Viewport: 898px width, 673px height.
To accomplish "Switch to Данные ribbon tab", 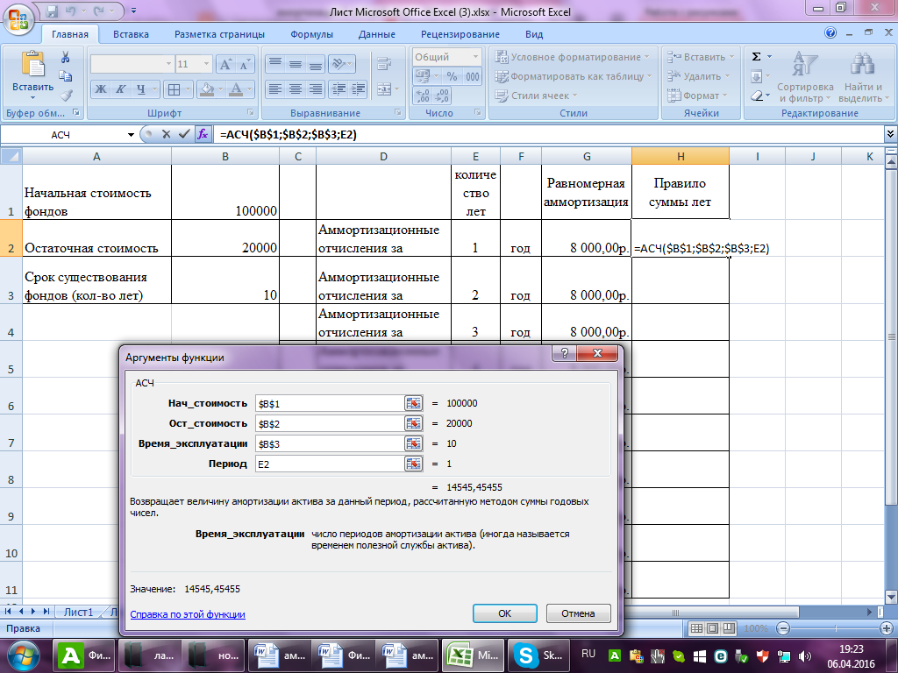I will pyautogui.click(x=377, y=34).
